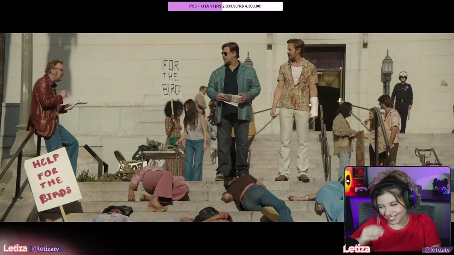Click the PS5 + GTA VI donation goal bar
The image size is (454, 255).
point(225,6)
